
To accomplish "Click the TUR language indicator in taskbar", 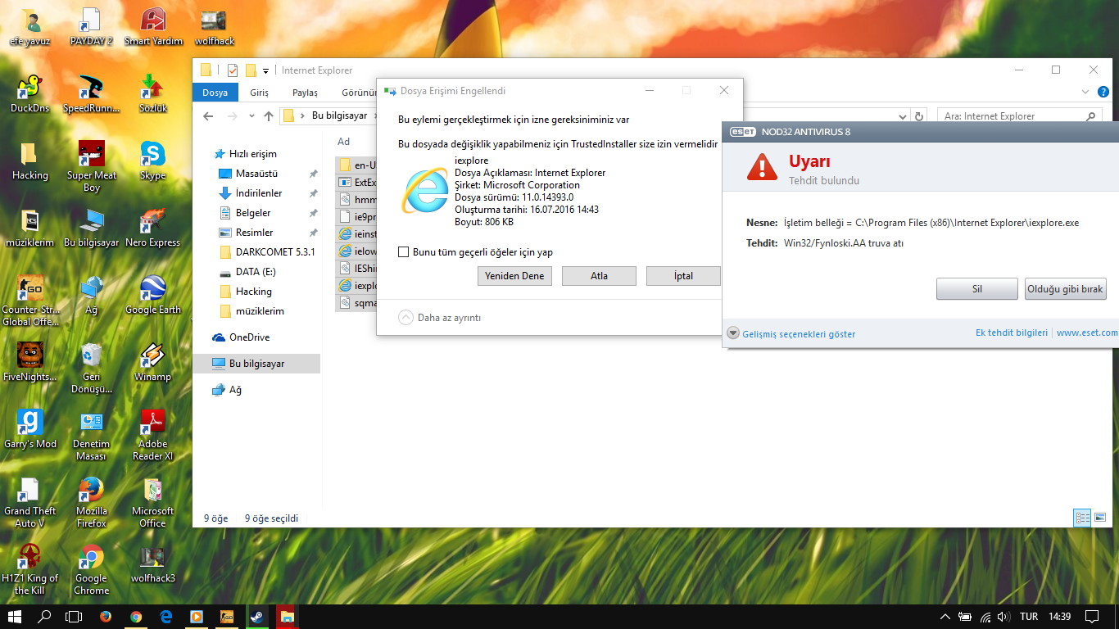I will (1029, 617).
